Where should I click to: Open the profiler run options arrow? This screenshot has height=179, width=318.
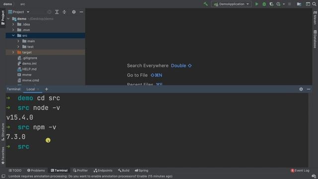click(x=284, y=4)
